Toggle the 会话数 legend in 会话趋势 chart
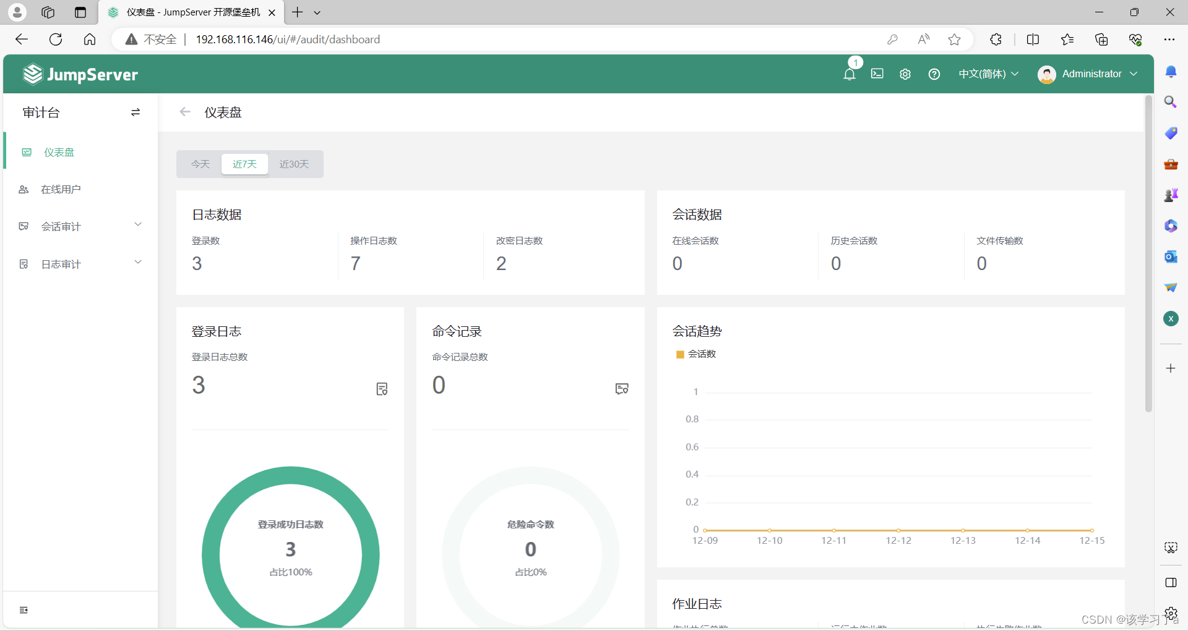Image resolution: width=1188 pixels, height=631 pixels. [696, 354]
